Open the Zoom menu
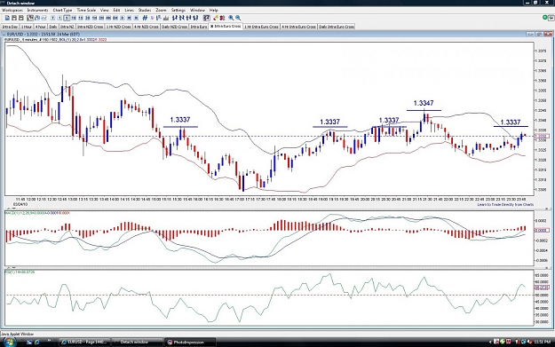Screen dimensions: 555x347 coord(161,11)
